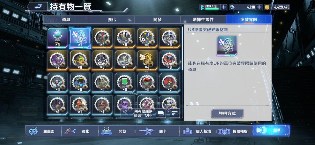This screenshot has width=315, height=145.
Task: Toggle the filter 篩選 OFF button
Action: [143, 115]
